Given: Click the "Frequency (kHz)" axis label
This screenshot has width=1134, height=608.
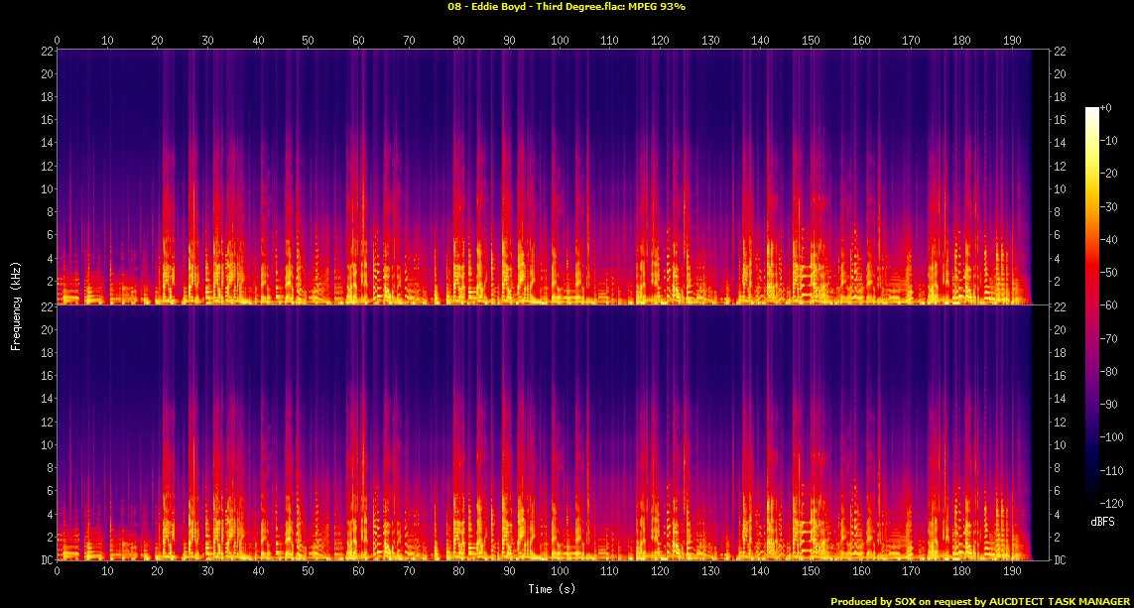Looking at the screenshot, I should pyautogui.click(x=16, y=304).
